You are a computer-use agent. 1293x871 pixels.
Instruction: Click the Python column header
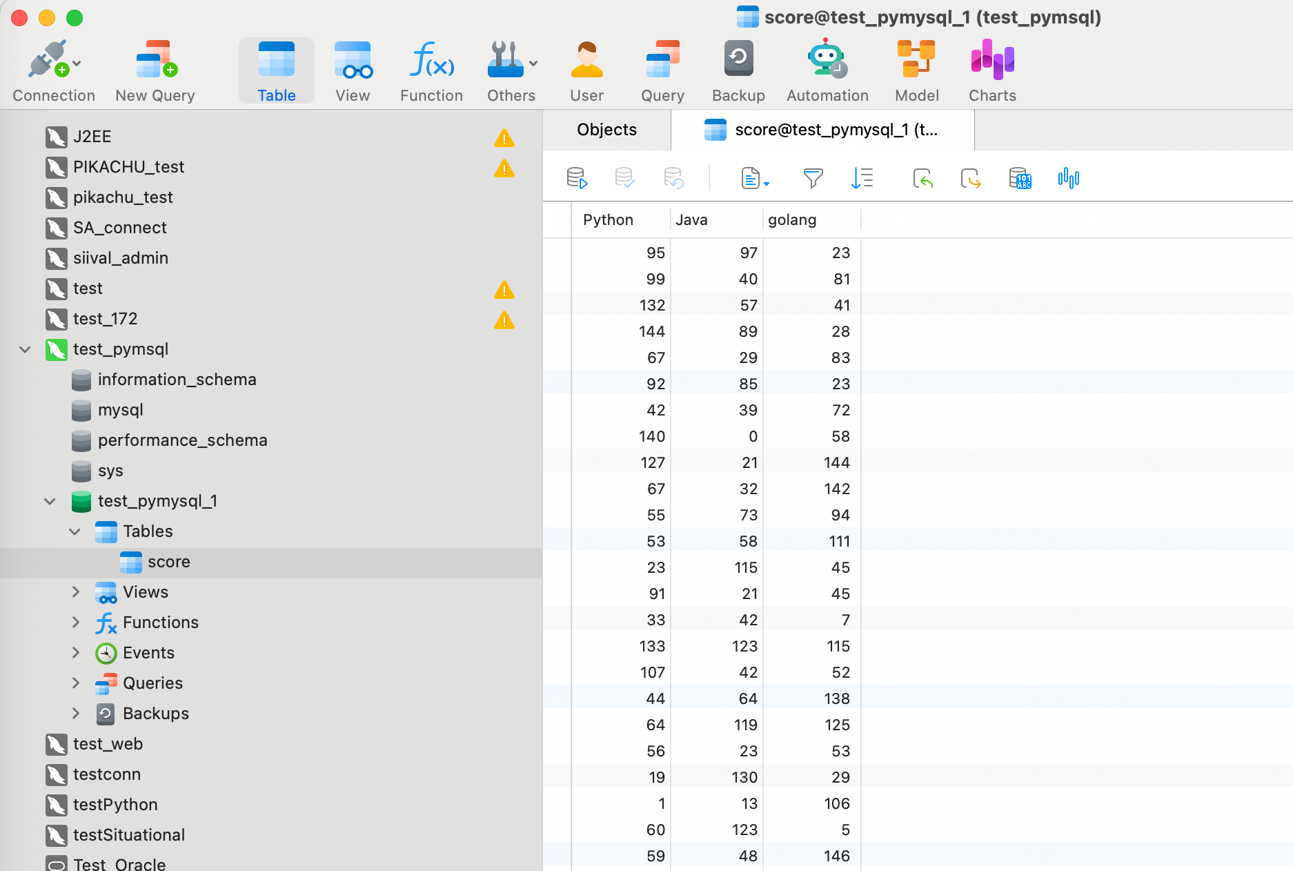click(608, 219)
